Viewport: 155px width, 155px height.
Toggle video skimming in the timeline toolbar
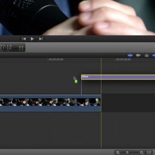point(130,56)
